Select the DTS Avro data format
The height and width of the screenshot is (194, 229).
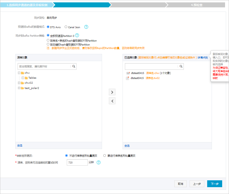[x=48, y=27]
